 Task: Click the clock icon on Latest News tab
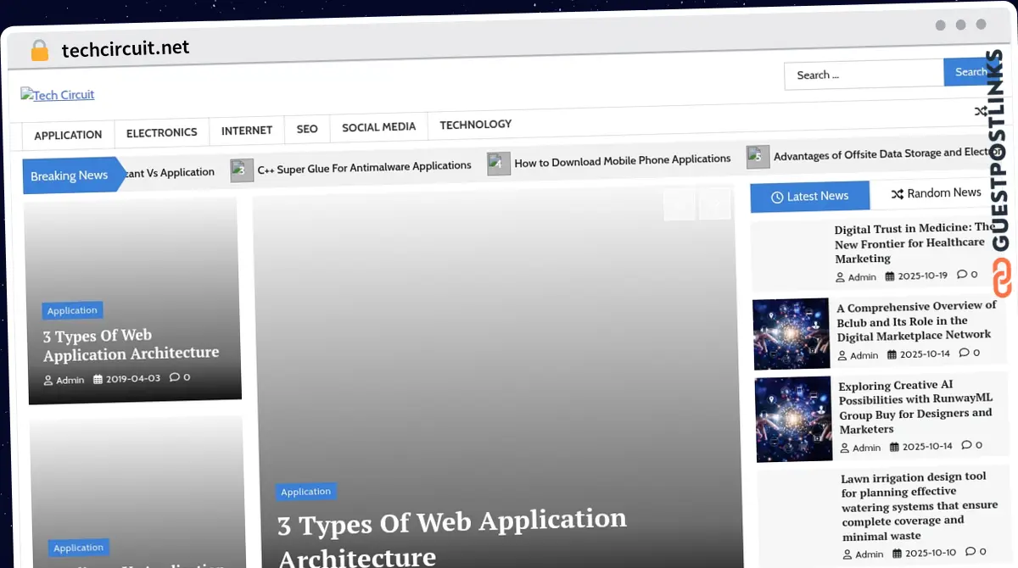pos(778,196)
